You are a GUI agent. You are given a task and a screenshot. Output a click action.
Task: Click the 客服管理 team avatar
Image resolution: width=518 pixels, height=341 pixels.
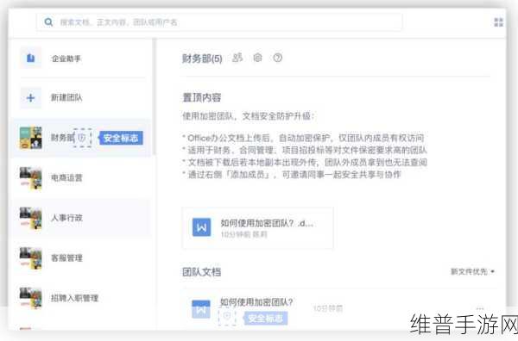click(31, 258)
